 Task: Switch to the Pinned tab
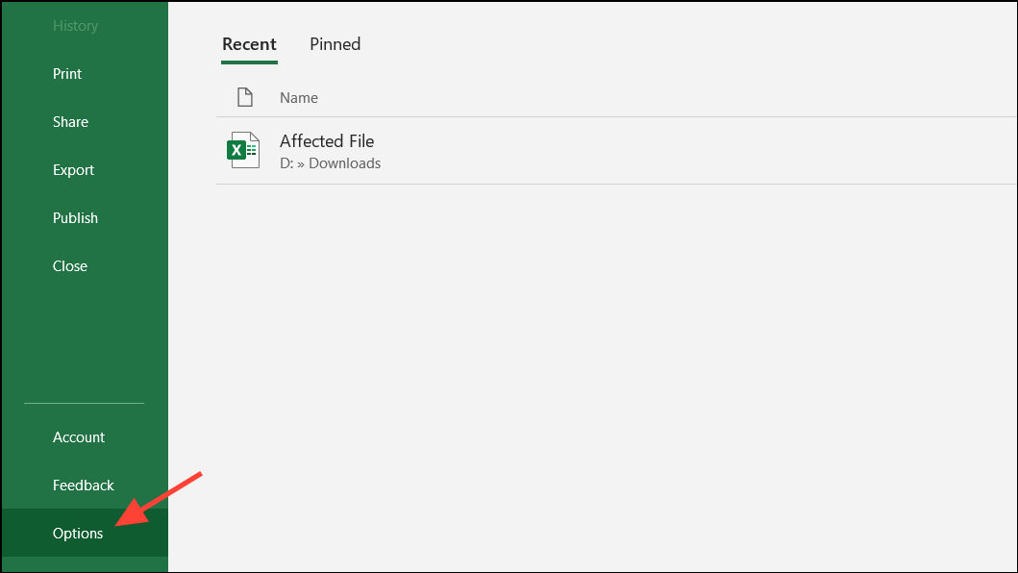(335, 44)
